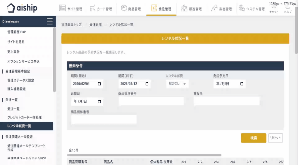Open the サイト管理 navigation menu
298x165 pixels.
point(71,9)
